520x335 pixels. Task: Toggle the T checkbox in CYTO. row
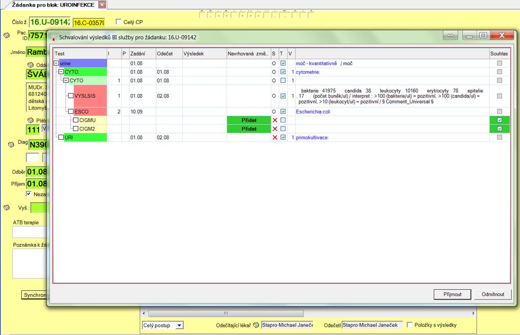coord(283,72)
